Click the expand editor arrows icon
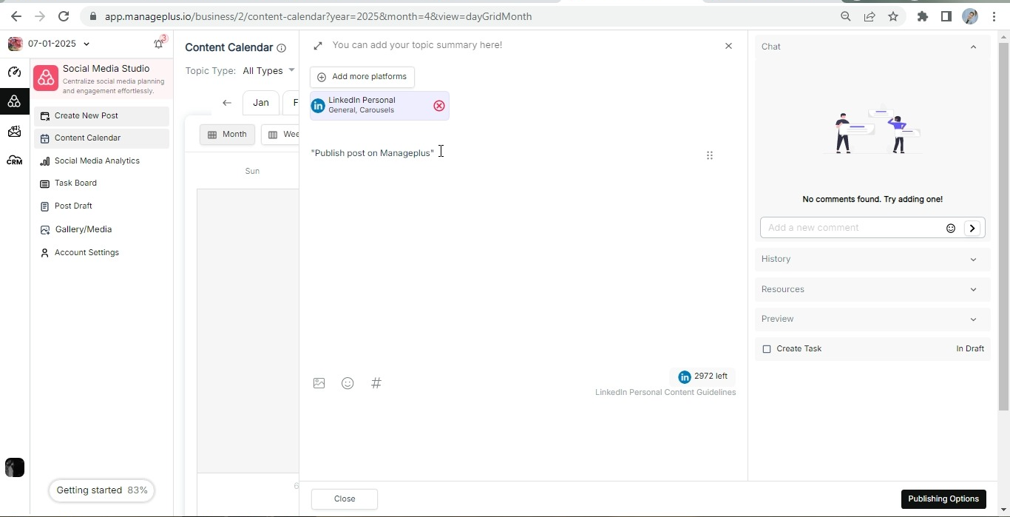Image resolution: width=1010 pixels, height=517 pixels. (318, 46)
